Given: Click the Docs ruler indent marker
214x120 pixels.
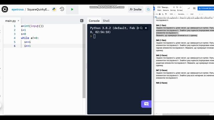Looking at the screenshot, I should coord(156,17).
